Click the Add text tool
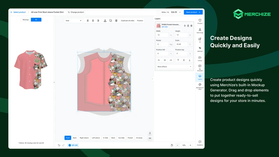The width and height of the screenshot is (279, 157). (x=200, y=49)
